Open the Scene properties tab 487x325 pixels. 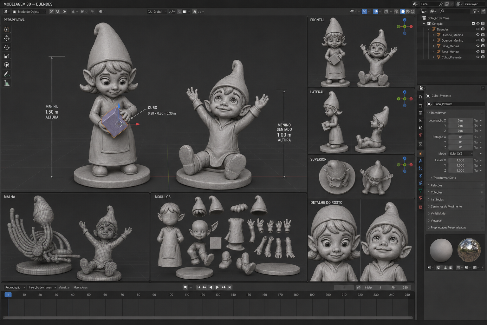tap(420, 128)
